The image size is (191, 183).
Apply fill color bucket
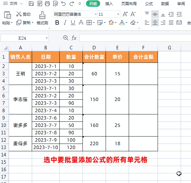(x=111, y=22)
